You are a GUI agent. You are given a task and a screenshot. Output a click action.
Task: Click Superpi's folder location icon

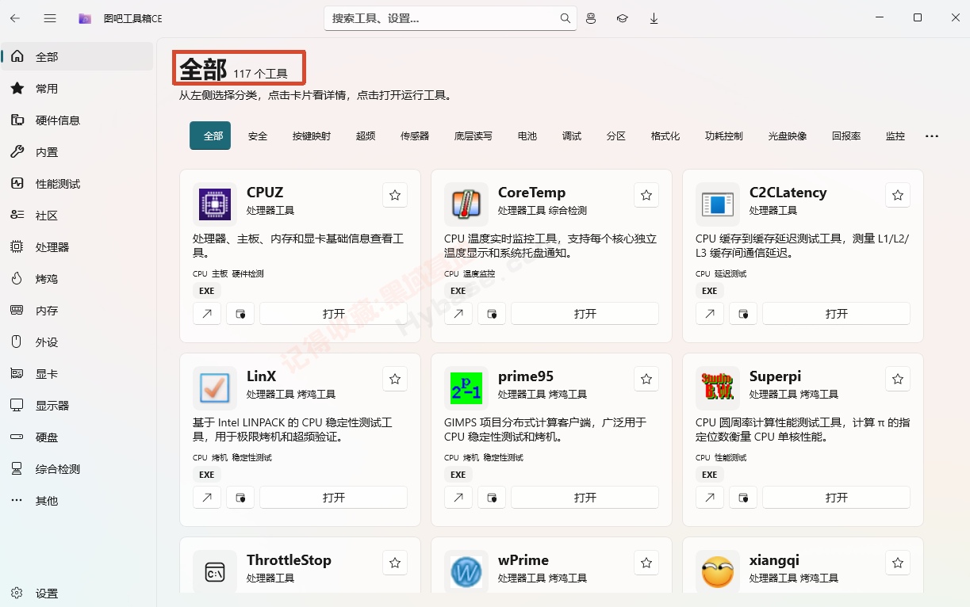743,498
